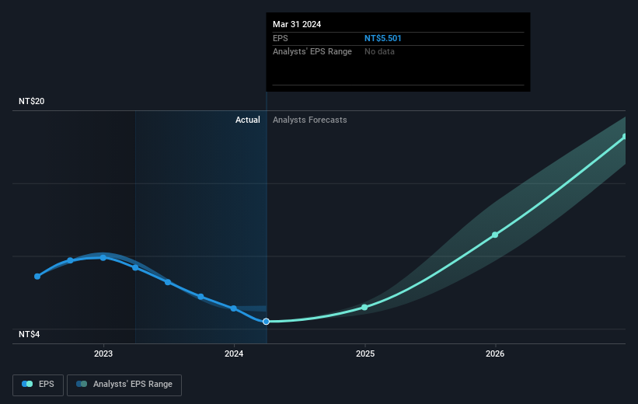Click the Analysts Forecasts label
This screenshot has height=404, width=638.
point(309,120)
